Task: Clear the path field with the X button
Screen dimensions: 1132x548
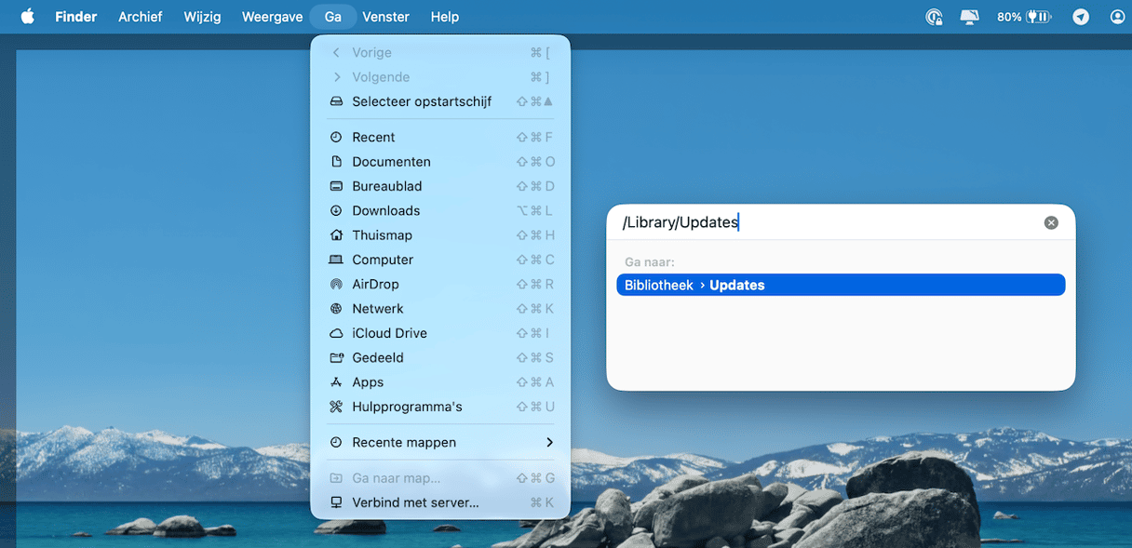Action: [1051, 222]
